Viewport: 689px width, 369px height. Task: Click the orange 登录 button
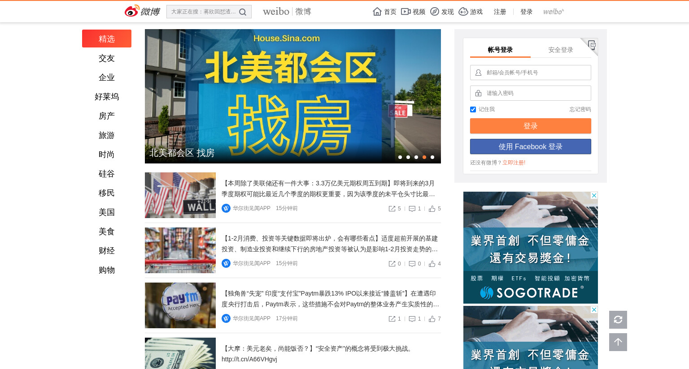[531, 126]
